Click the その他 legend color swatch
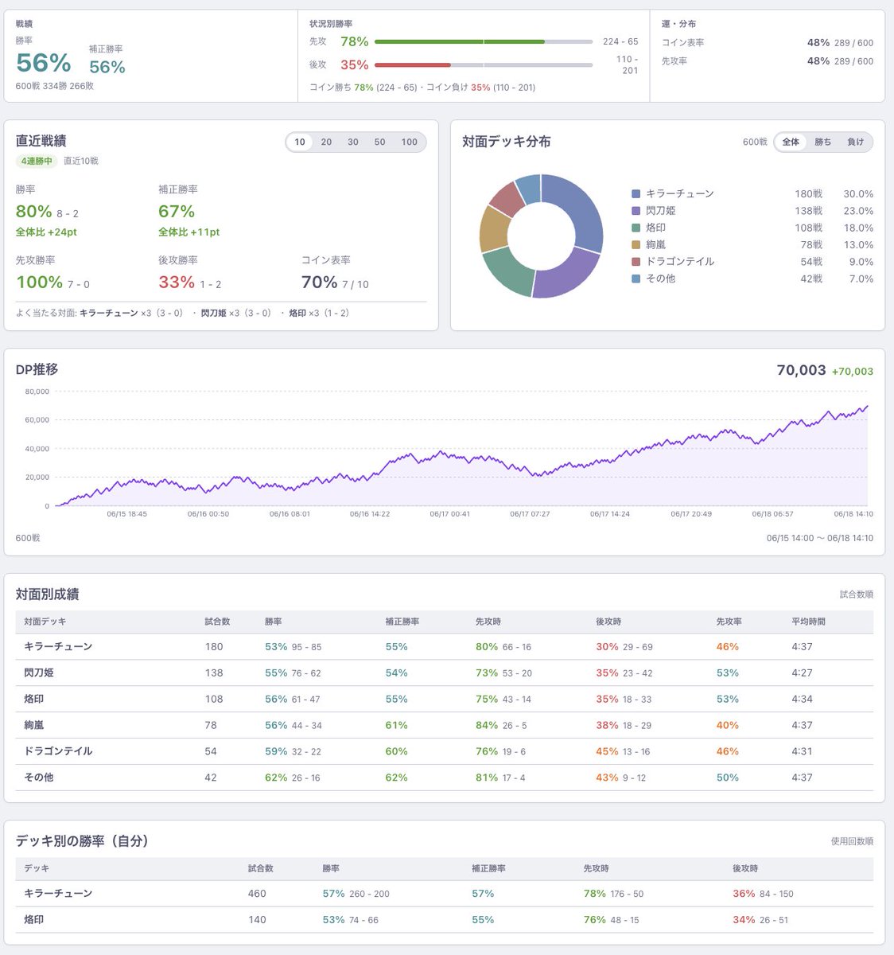 click(x=636, y=279)
